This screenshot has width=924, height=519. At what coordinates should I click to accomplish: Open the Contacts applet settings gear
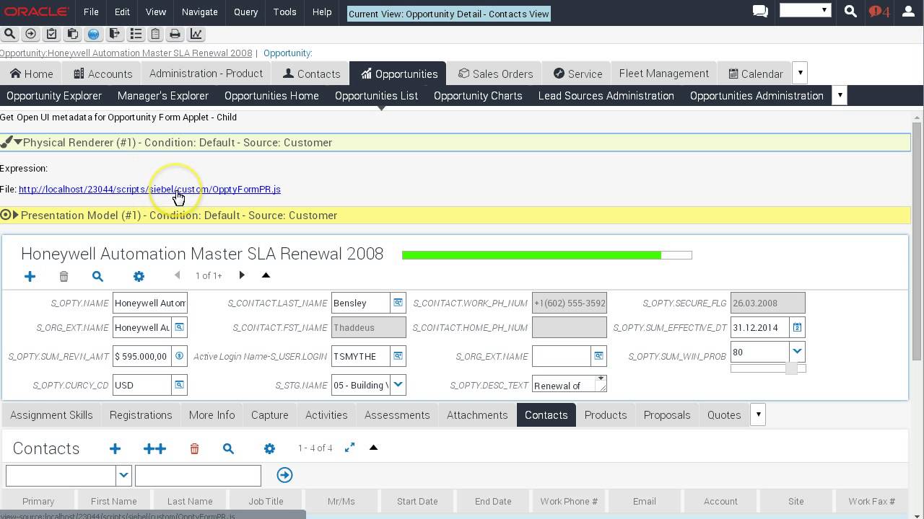[x=269, y=448]
